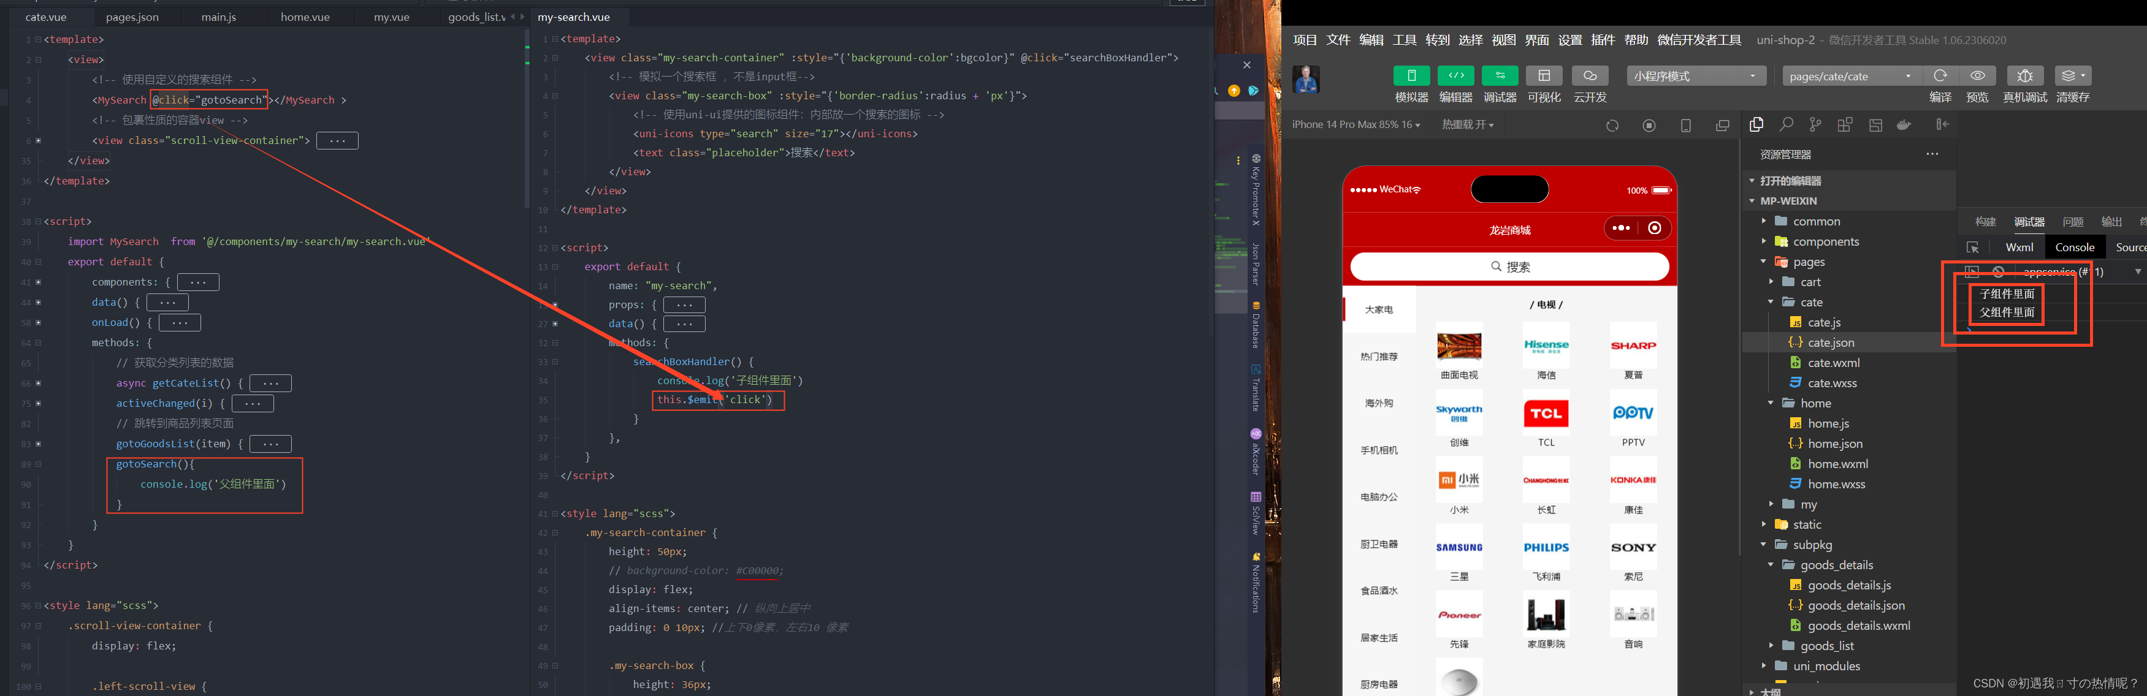This screenshot has height=696, width=2147.
Task: Open the 设置 menu
Action: [x=1569, y=40]
